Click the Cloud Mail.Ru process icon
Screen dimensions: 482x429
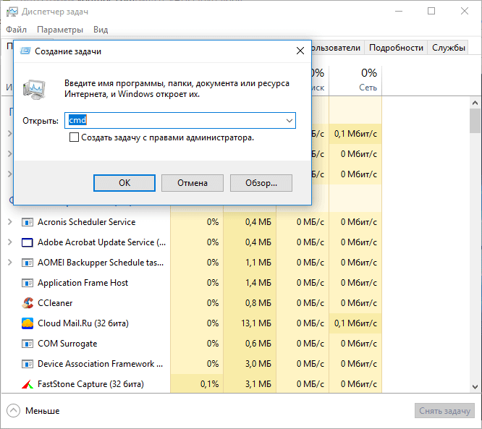(28, 323)
